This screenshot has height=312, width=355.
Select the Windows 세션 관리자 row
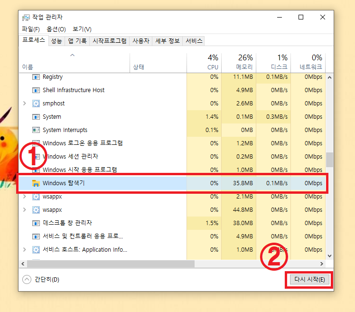click(x=172, y=157)
